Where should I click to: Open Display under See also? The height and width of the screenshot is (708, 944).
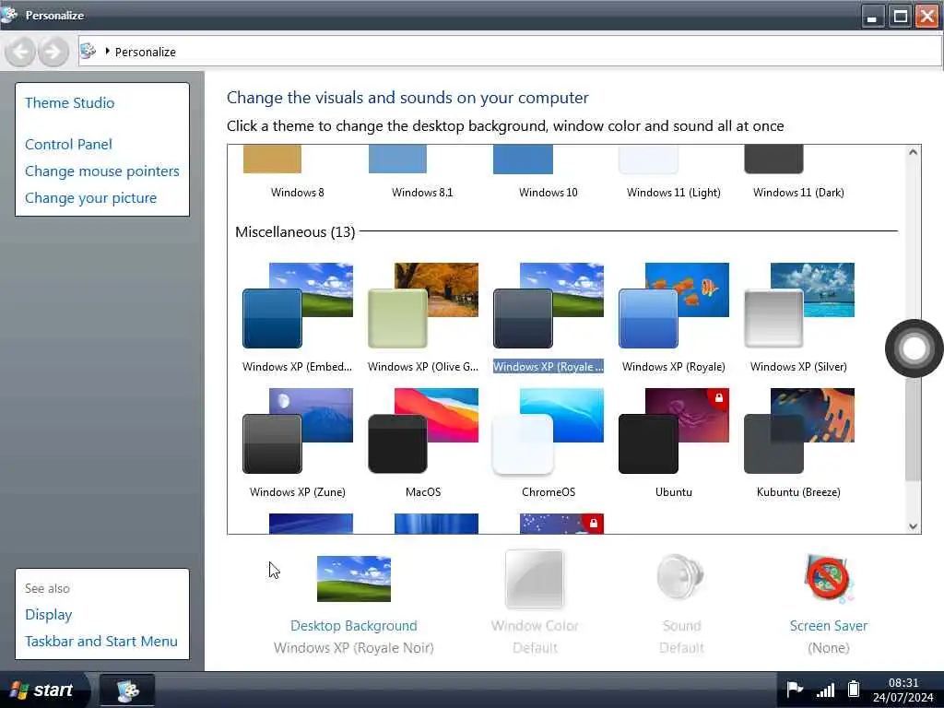(49, 615)
